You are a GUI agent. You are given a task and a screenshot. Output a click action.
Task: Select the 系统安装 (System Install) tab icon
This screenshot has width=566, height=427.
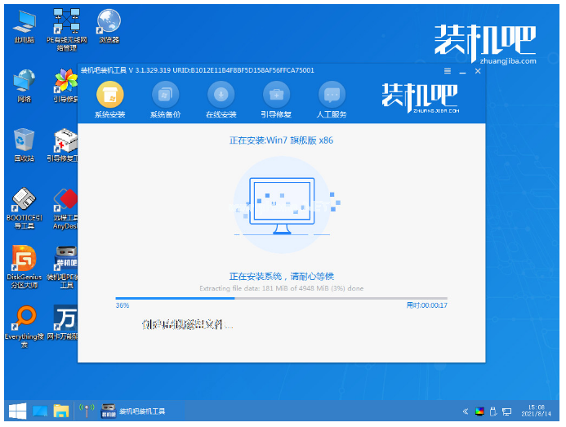pyautogui.click(x=109, y=93)
